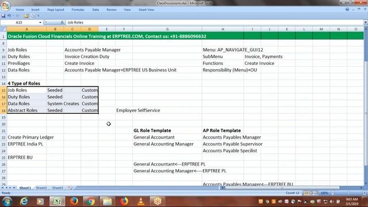
Task: Switch to the Page Layout tab
Action: tap(56, 10)
